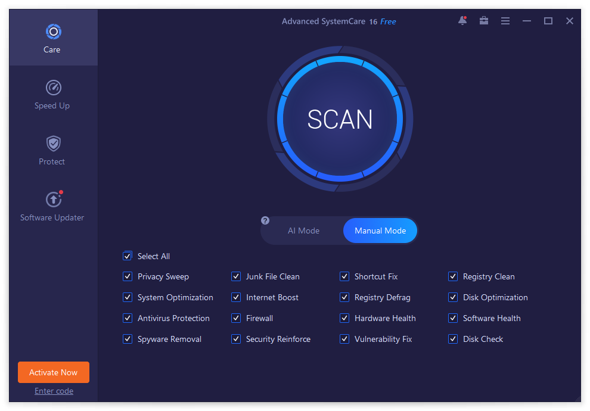This screenshot has width=590, height=411.
Task: Uncheck Registry Defrag option
Action: tap(344, 297)
